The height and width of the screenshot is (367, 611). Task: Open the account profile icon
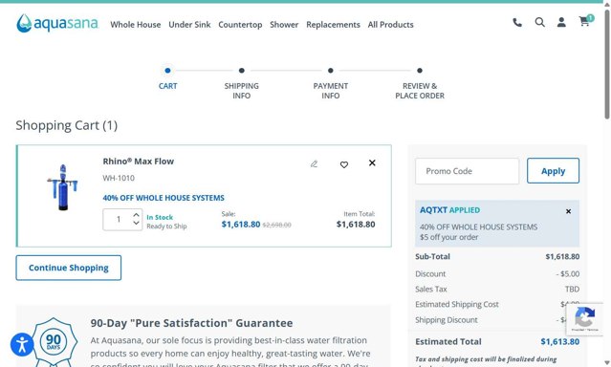click(561, 22)
